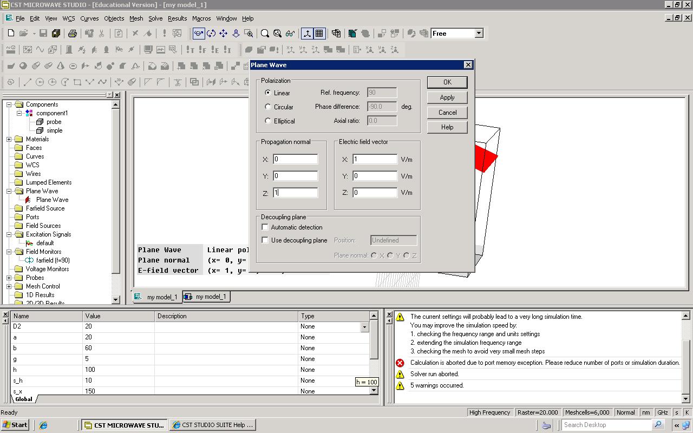Screen dimensions: 693x433
Task: Click the parameter list vertical scrollbar
Action: click(374, 352)
